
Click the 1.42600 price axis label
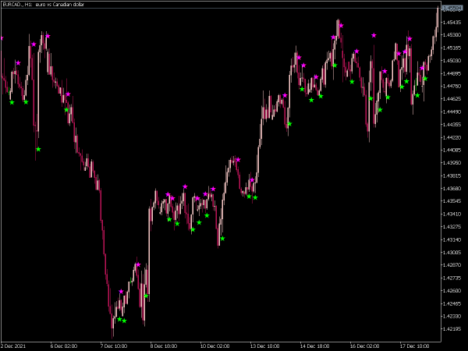tap(452, 291)
